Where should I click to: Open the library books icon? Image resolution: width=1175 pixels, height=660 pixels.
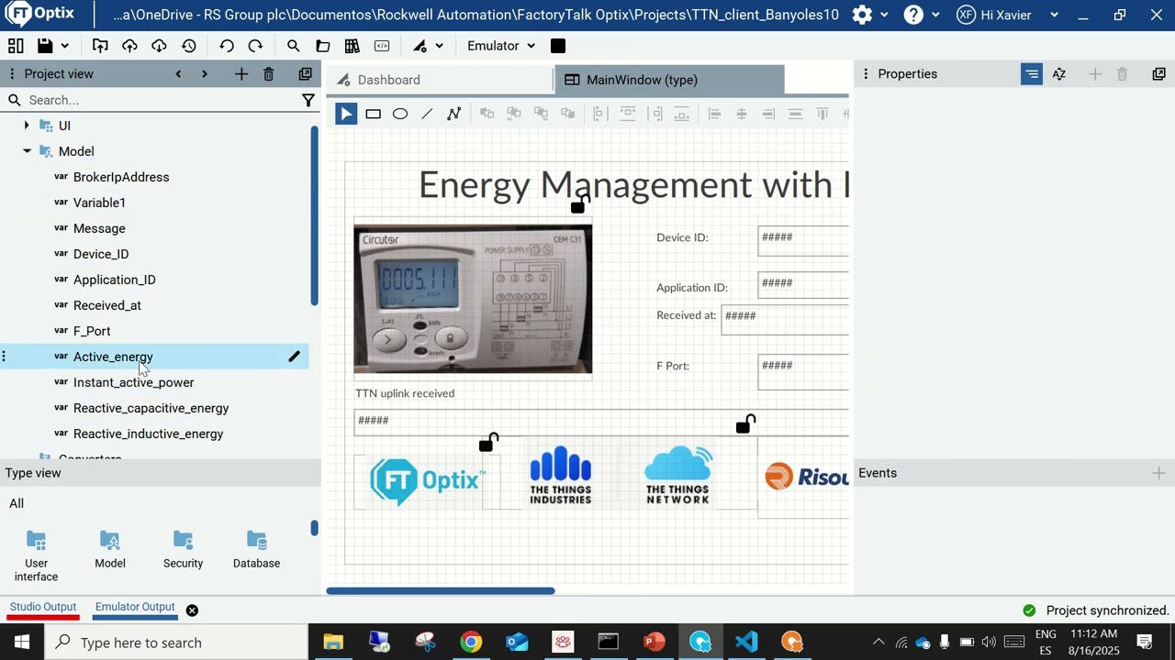(x=352, y=46)
